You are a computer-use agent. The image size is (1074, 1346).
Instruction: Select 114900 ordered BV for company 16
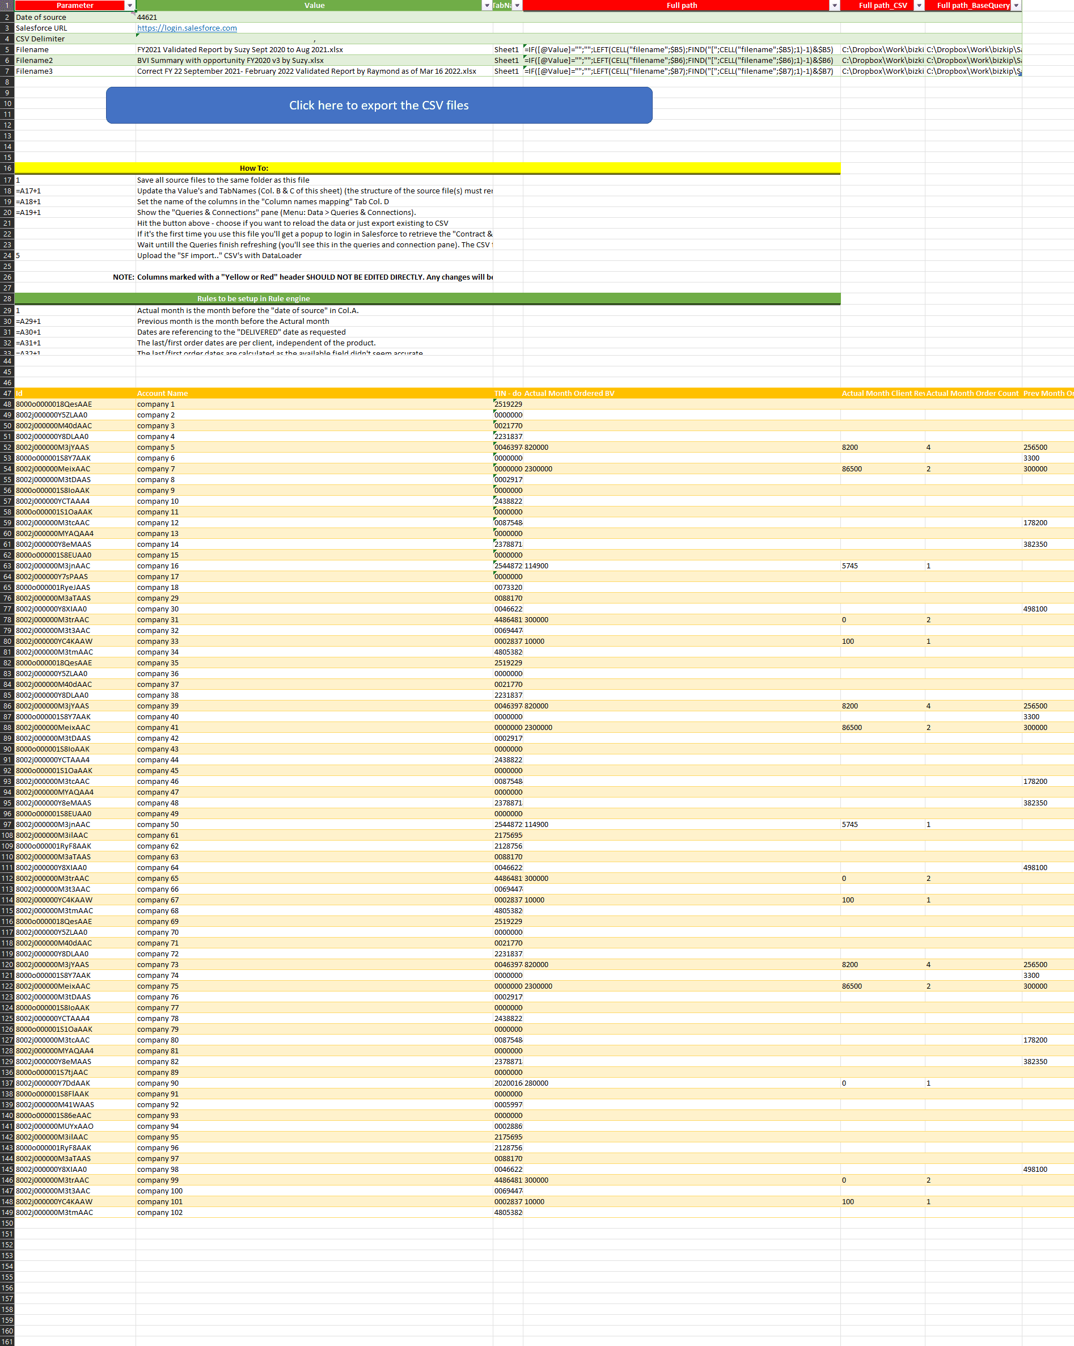pyautogui.click(x=682, y=566)
